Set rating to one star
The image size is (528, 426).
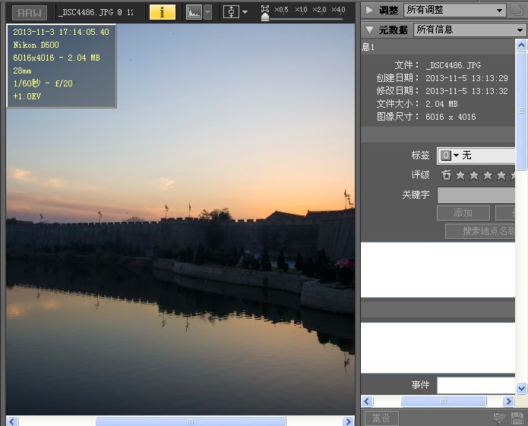tap(460, 175)
